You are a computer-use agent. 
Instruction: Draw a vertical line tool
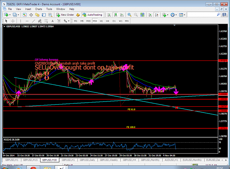[x=21, y=21]
